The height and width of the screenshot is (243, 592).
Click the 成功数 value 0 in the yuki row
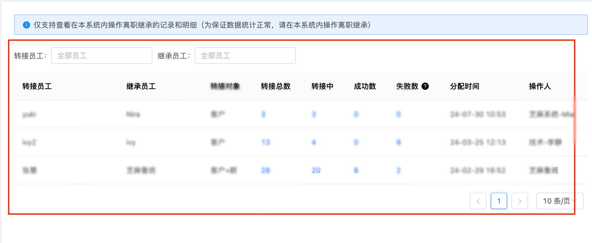pyautogui.click(x=356, y=114)
